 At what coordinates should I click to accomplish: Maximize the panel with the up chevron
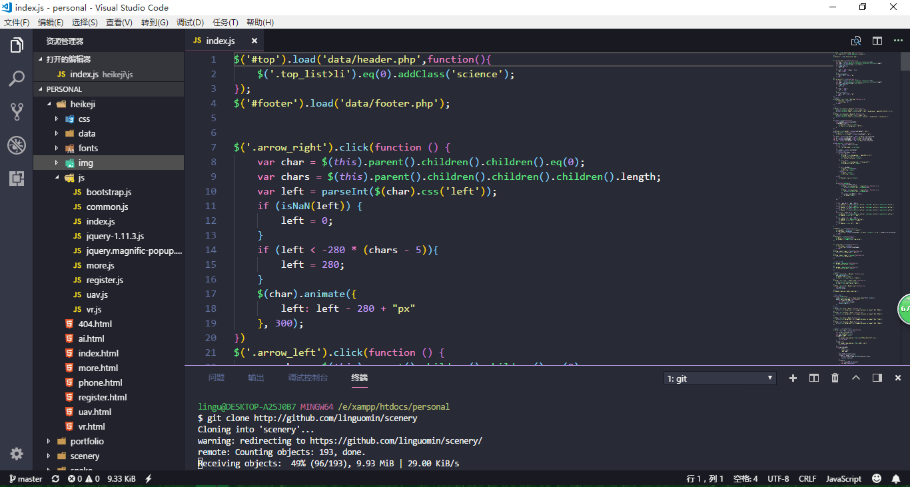click(856, 378)
